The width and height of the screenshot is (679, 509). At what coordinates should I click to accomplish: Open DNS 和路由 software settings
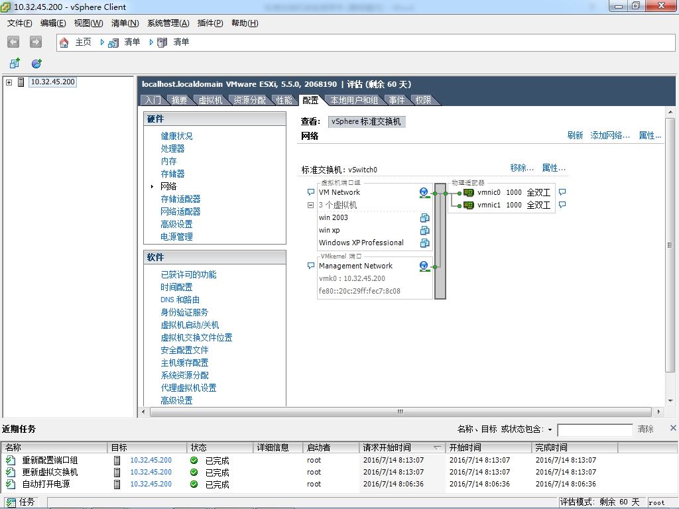(x=180, y=300)
